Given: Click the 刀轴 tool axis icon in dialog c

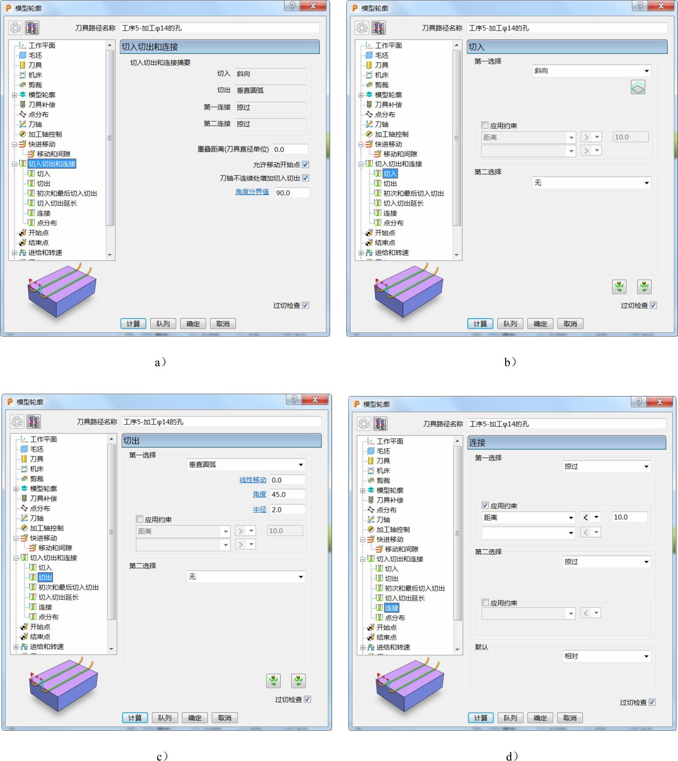Looking at the screenshot, I should [x=24, y=518].
